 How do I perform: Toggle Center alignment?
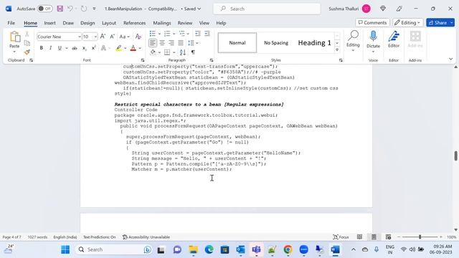[162, 43]
